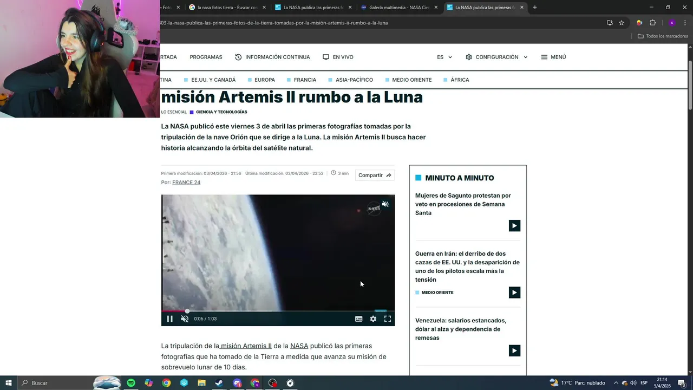
Task: Close the 'la nasa fotos tierra' tab
Action: (x=264, y=8)
